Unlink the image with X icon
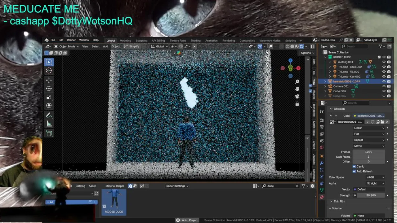This screenshot has height=223, width=397. point(387,122)
